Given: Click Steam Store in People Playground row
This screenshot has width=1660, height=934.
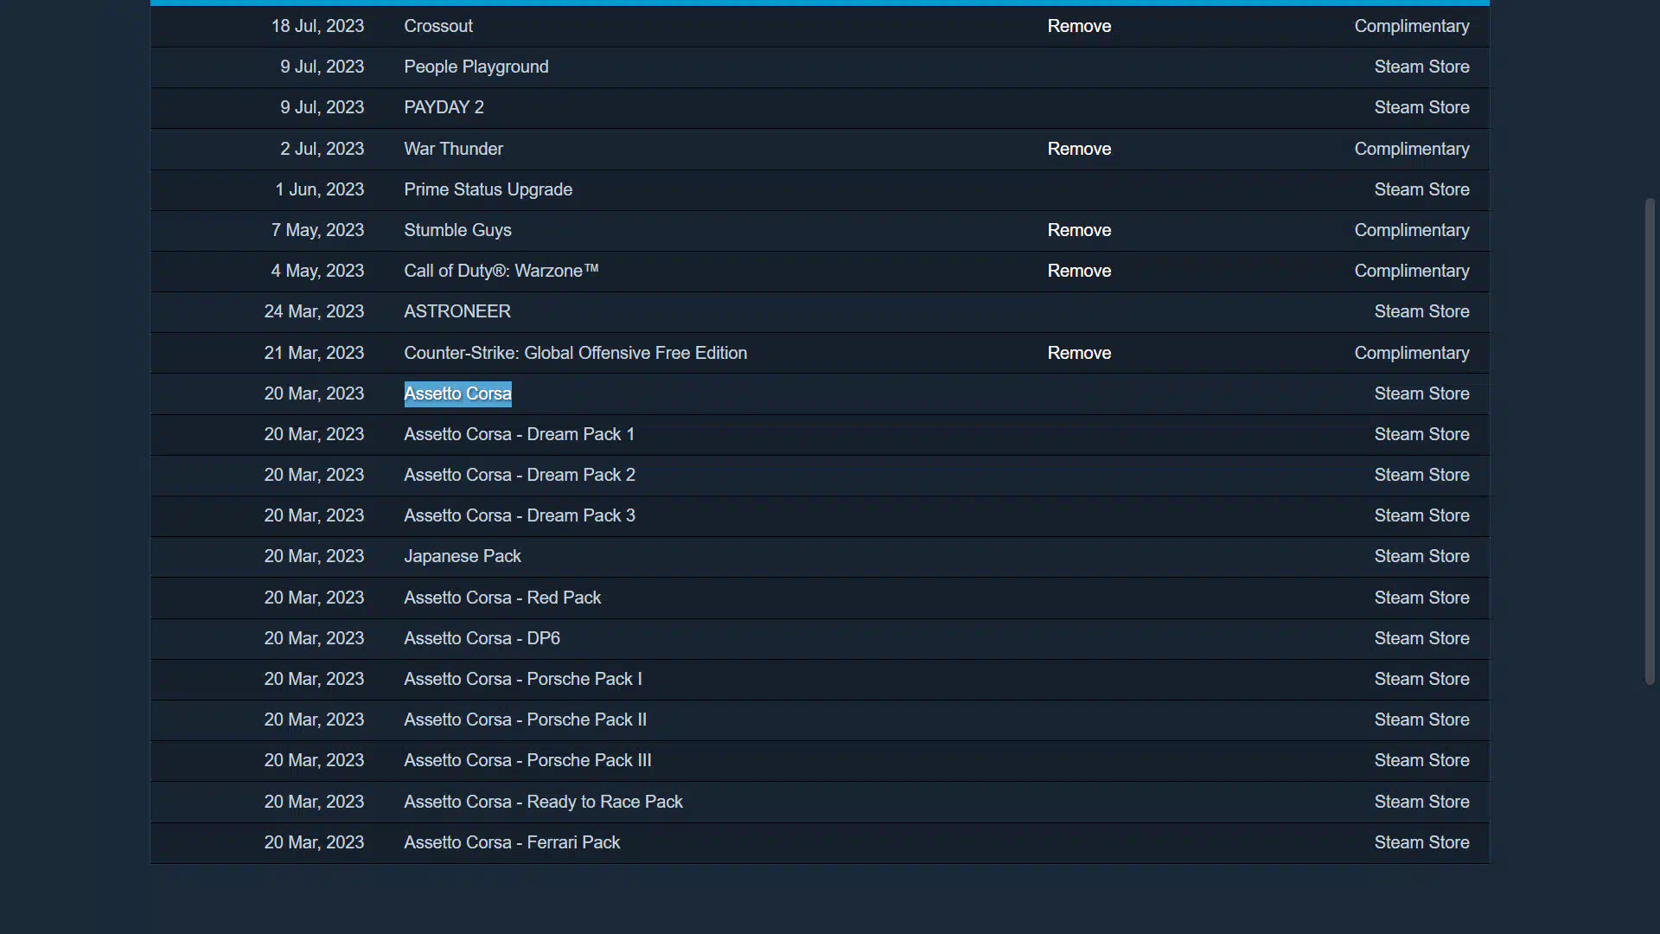Looking at the screenshot, I should tap(1422, 67).
